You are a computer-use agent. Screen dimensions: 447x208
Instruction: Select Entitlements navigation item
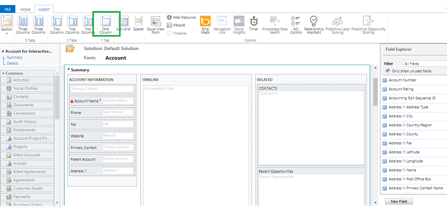(x=27, y=130)
